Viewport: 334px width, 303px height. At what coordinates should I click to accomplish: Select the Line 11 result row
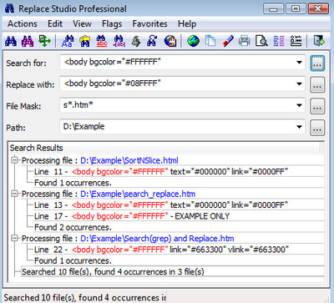(x=179, y=172)
